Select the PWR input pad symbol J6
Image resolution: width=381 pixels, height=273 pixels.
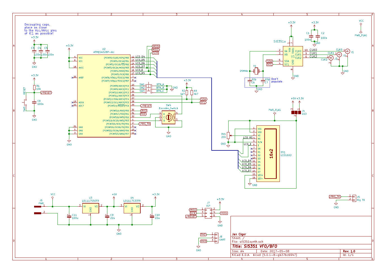click(38, 210)
